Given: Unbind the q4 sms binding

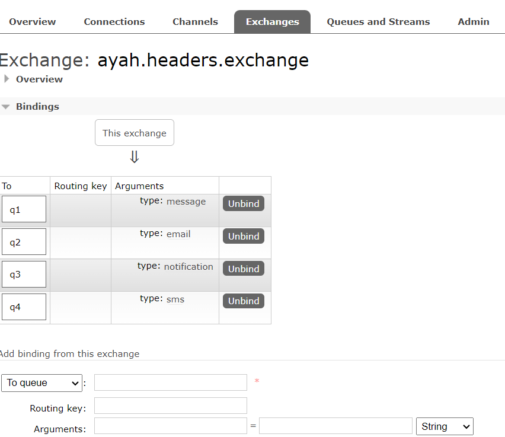Looking at the screenshot, I should tap(244, 301).
